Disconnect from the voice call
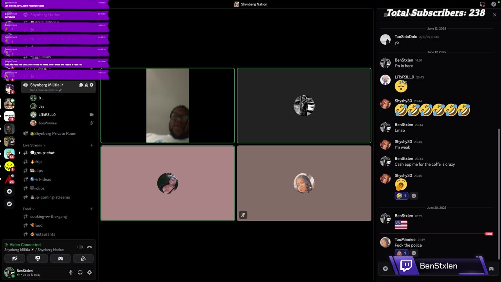Screen dimensions: 501x282 coord(89,247)
